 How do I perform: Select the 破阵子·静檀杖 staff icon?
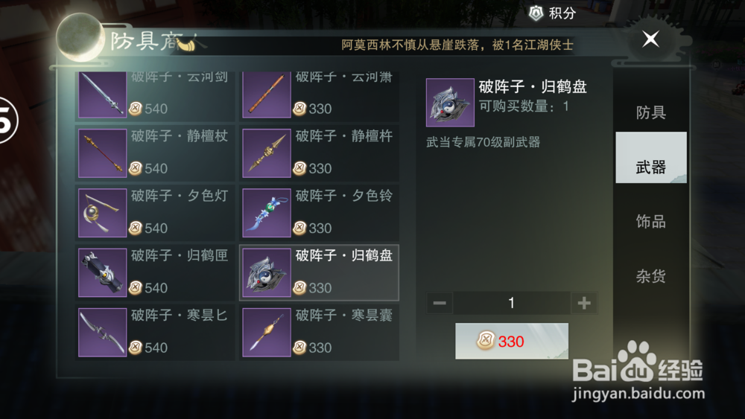(102, 153)
